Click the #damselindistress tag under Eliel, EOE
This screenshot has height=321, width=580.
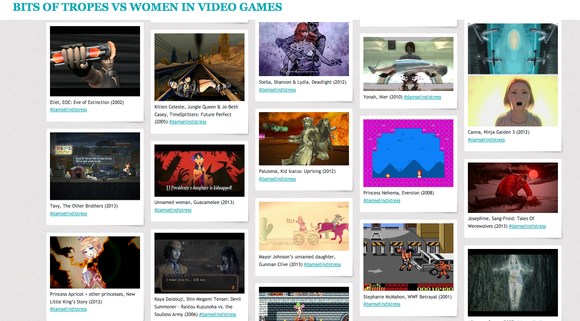(x=68, y=110)
